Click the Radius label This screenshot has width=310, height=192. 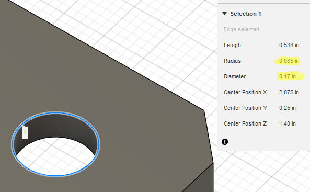pyautogui.click(x=232, y=61)
